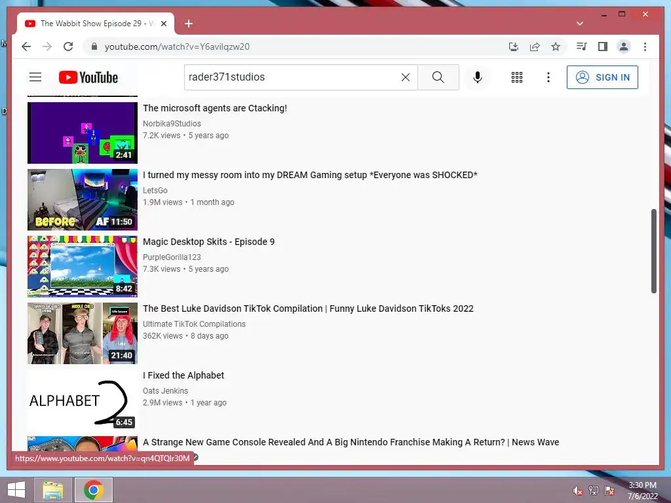Screen dimensions: 671x503
Task: Toggle the Chrome side panel icon
Action: pyautogui.click(x=603, y=47)
